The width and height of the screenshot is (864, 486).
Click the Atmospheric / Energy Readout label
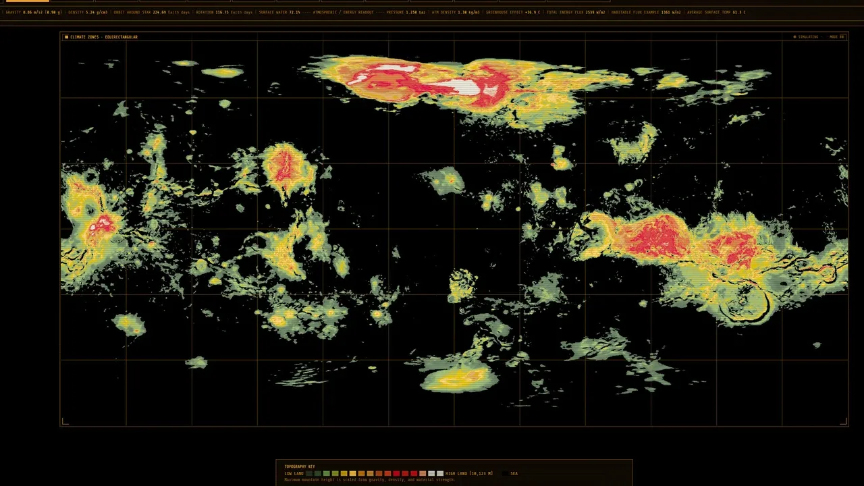343,12
